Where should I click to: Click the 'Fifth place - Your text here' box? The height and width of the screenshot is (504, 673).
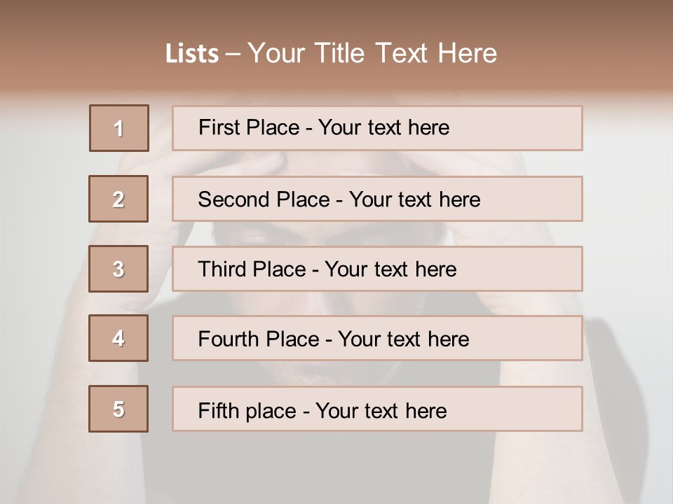(x=377, y=409)
